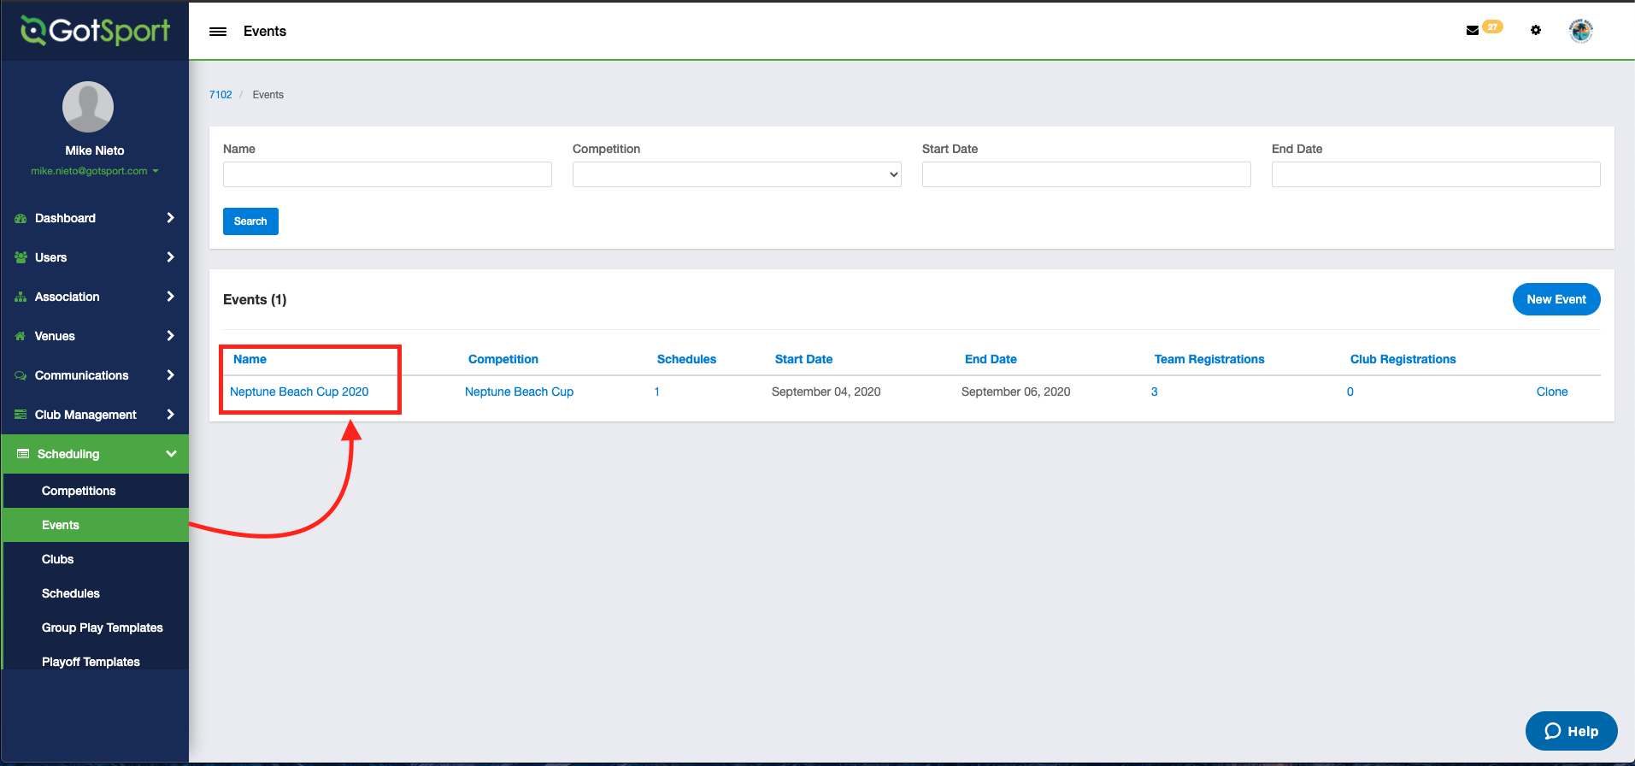Screen dimensions: 1635x766
Task: Sort by the Name column header
Action: 250,359
